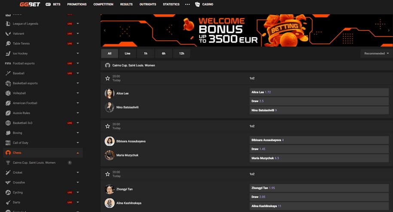Image resolution: width=393 pixels, height=212 pixels.
Task: Click the Cairns Cup trophy icon
Action: point(8,162)
